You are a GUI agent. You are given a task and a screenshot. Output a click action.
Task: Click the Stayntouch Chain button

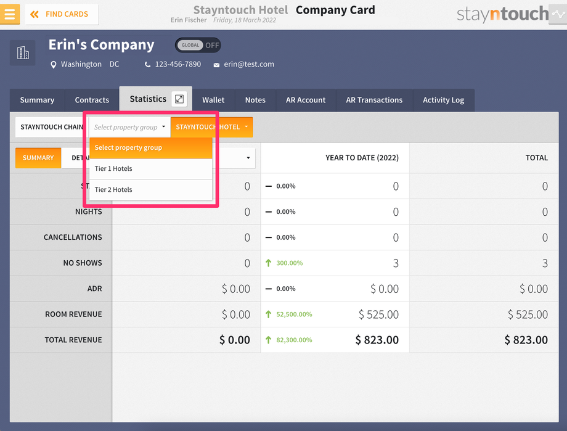[x=51, y=127]
